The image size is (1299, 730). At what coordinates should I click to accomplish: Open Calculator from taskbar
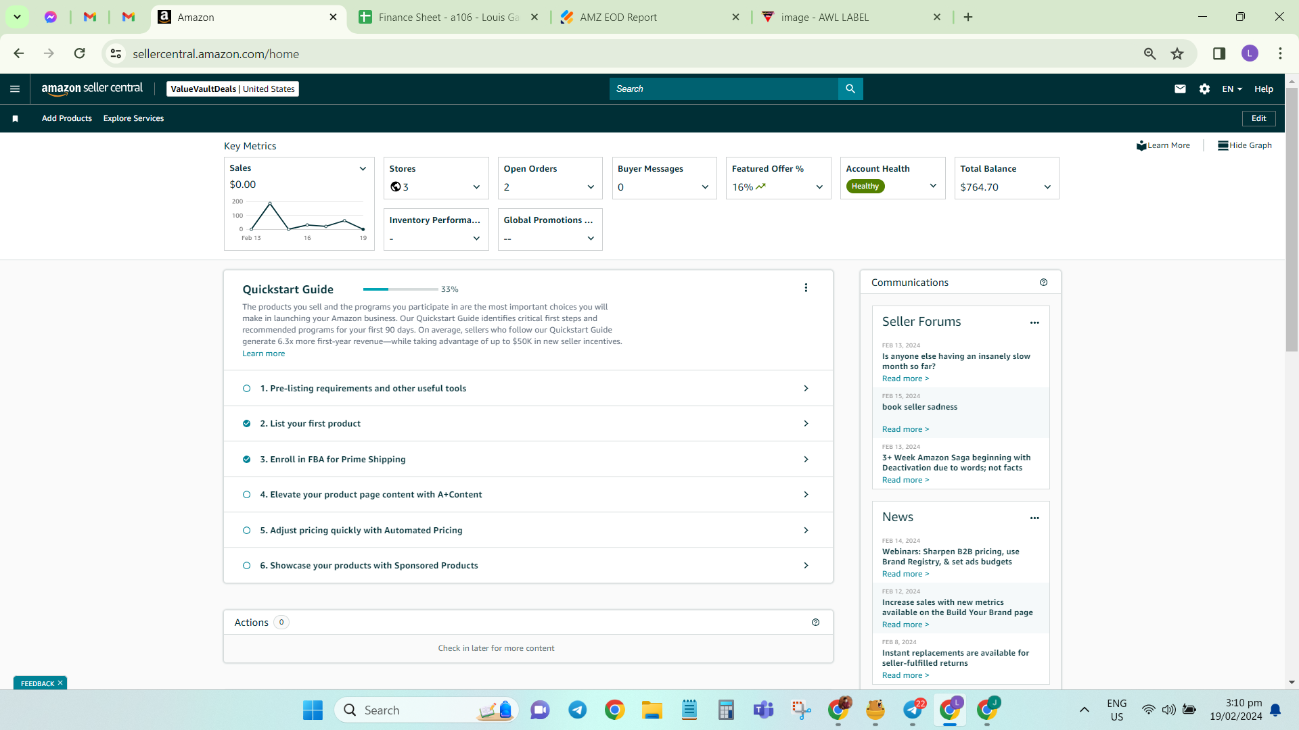pos(726,710)
